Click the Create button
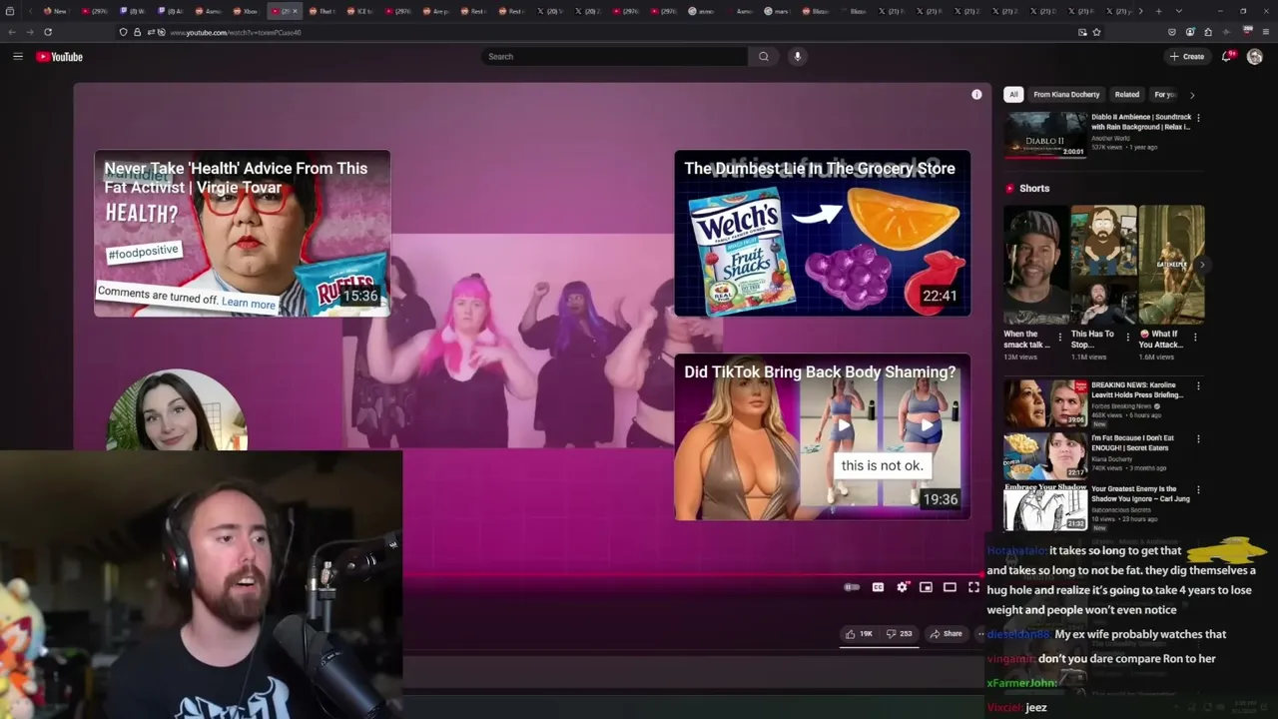1278x719 pixels. click(1187, 57)
